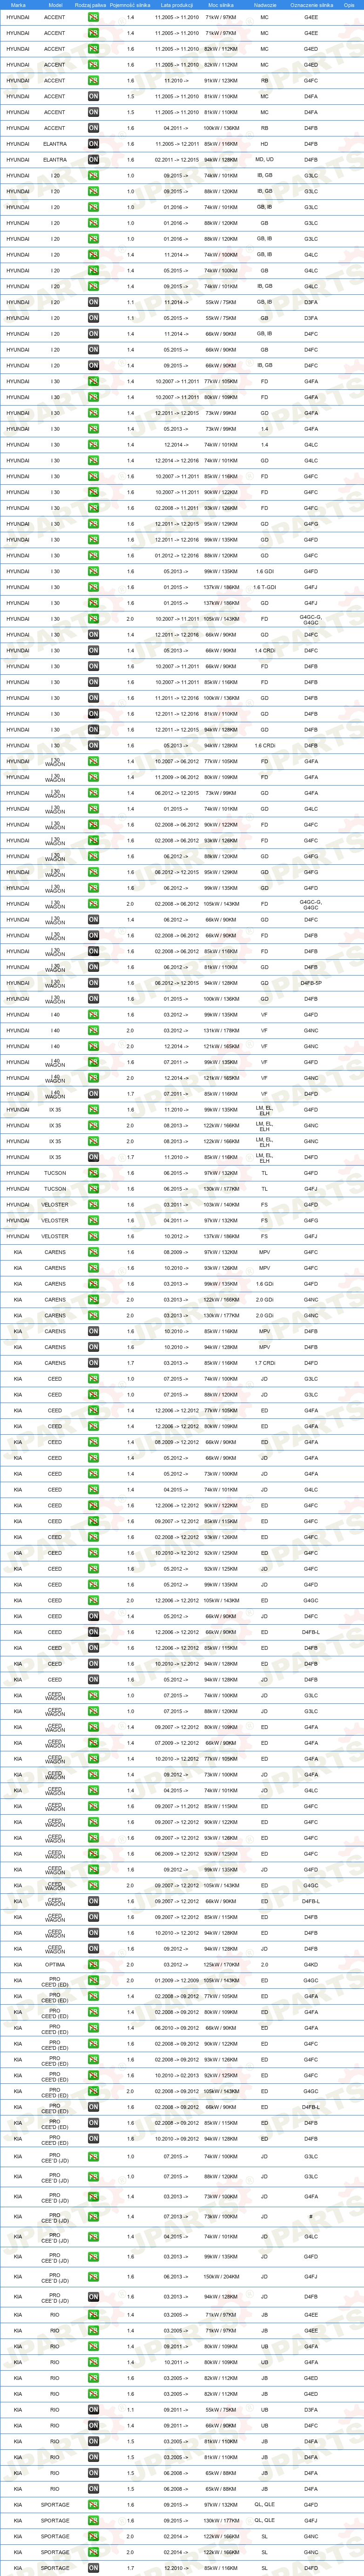Click the Opis column header

pyautogui.click(x=349, y=5)
